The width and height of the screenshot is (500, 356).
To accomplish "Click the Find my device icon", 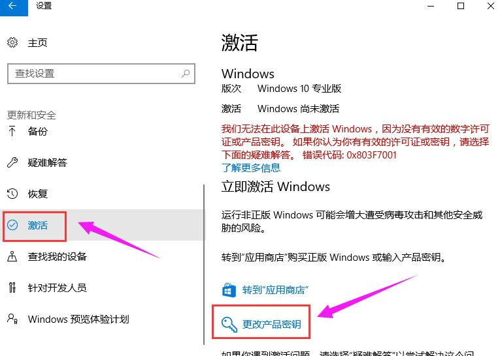I will point(12,256).
